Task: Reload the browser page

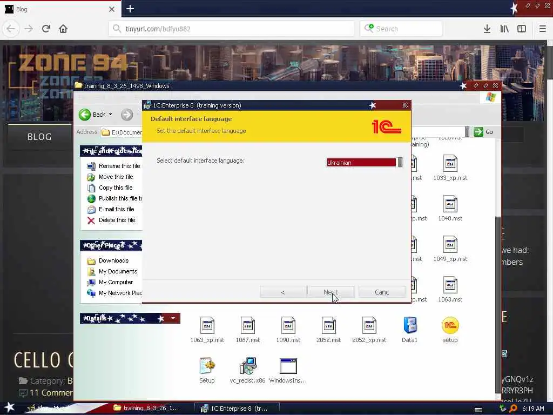Action: [46, 29]
